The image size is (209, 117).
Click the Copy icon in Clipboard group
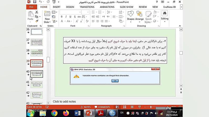click(36, 17)
